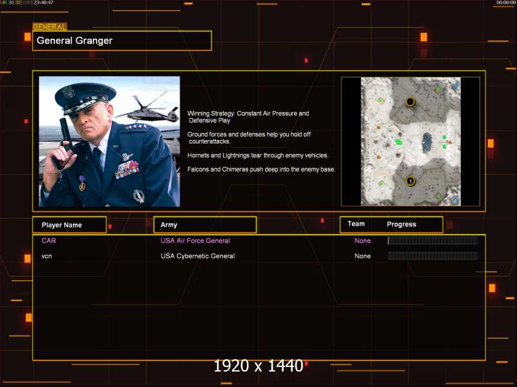Click the 'Falcons and Chimeras' text line

click(262, 170)
